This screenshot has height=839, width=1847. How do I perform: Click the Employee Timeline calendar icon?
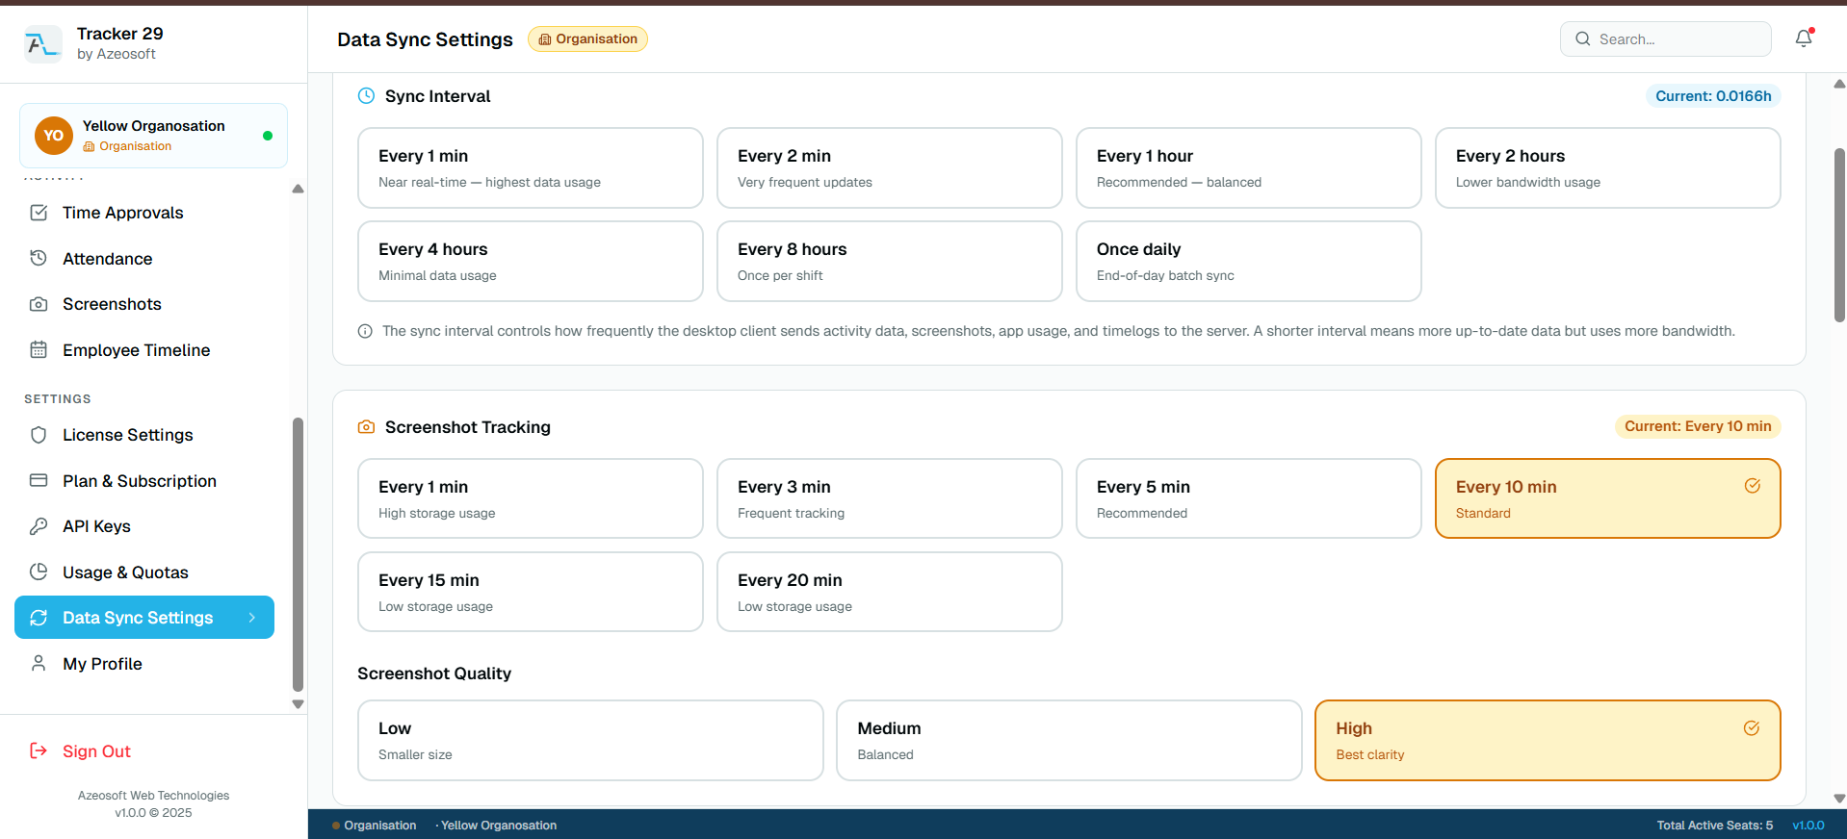coord(39,350)
